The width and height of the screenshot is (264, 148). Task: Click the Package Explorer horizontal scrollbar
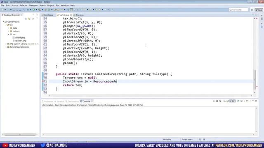[x=20, y=134]
